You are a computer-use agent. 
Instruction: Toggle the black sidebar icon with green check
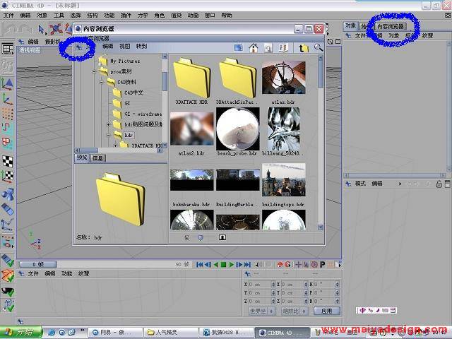point(8,292)
